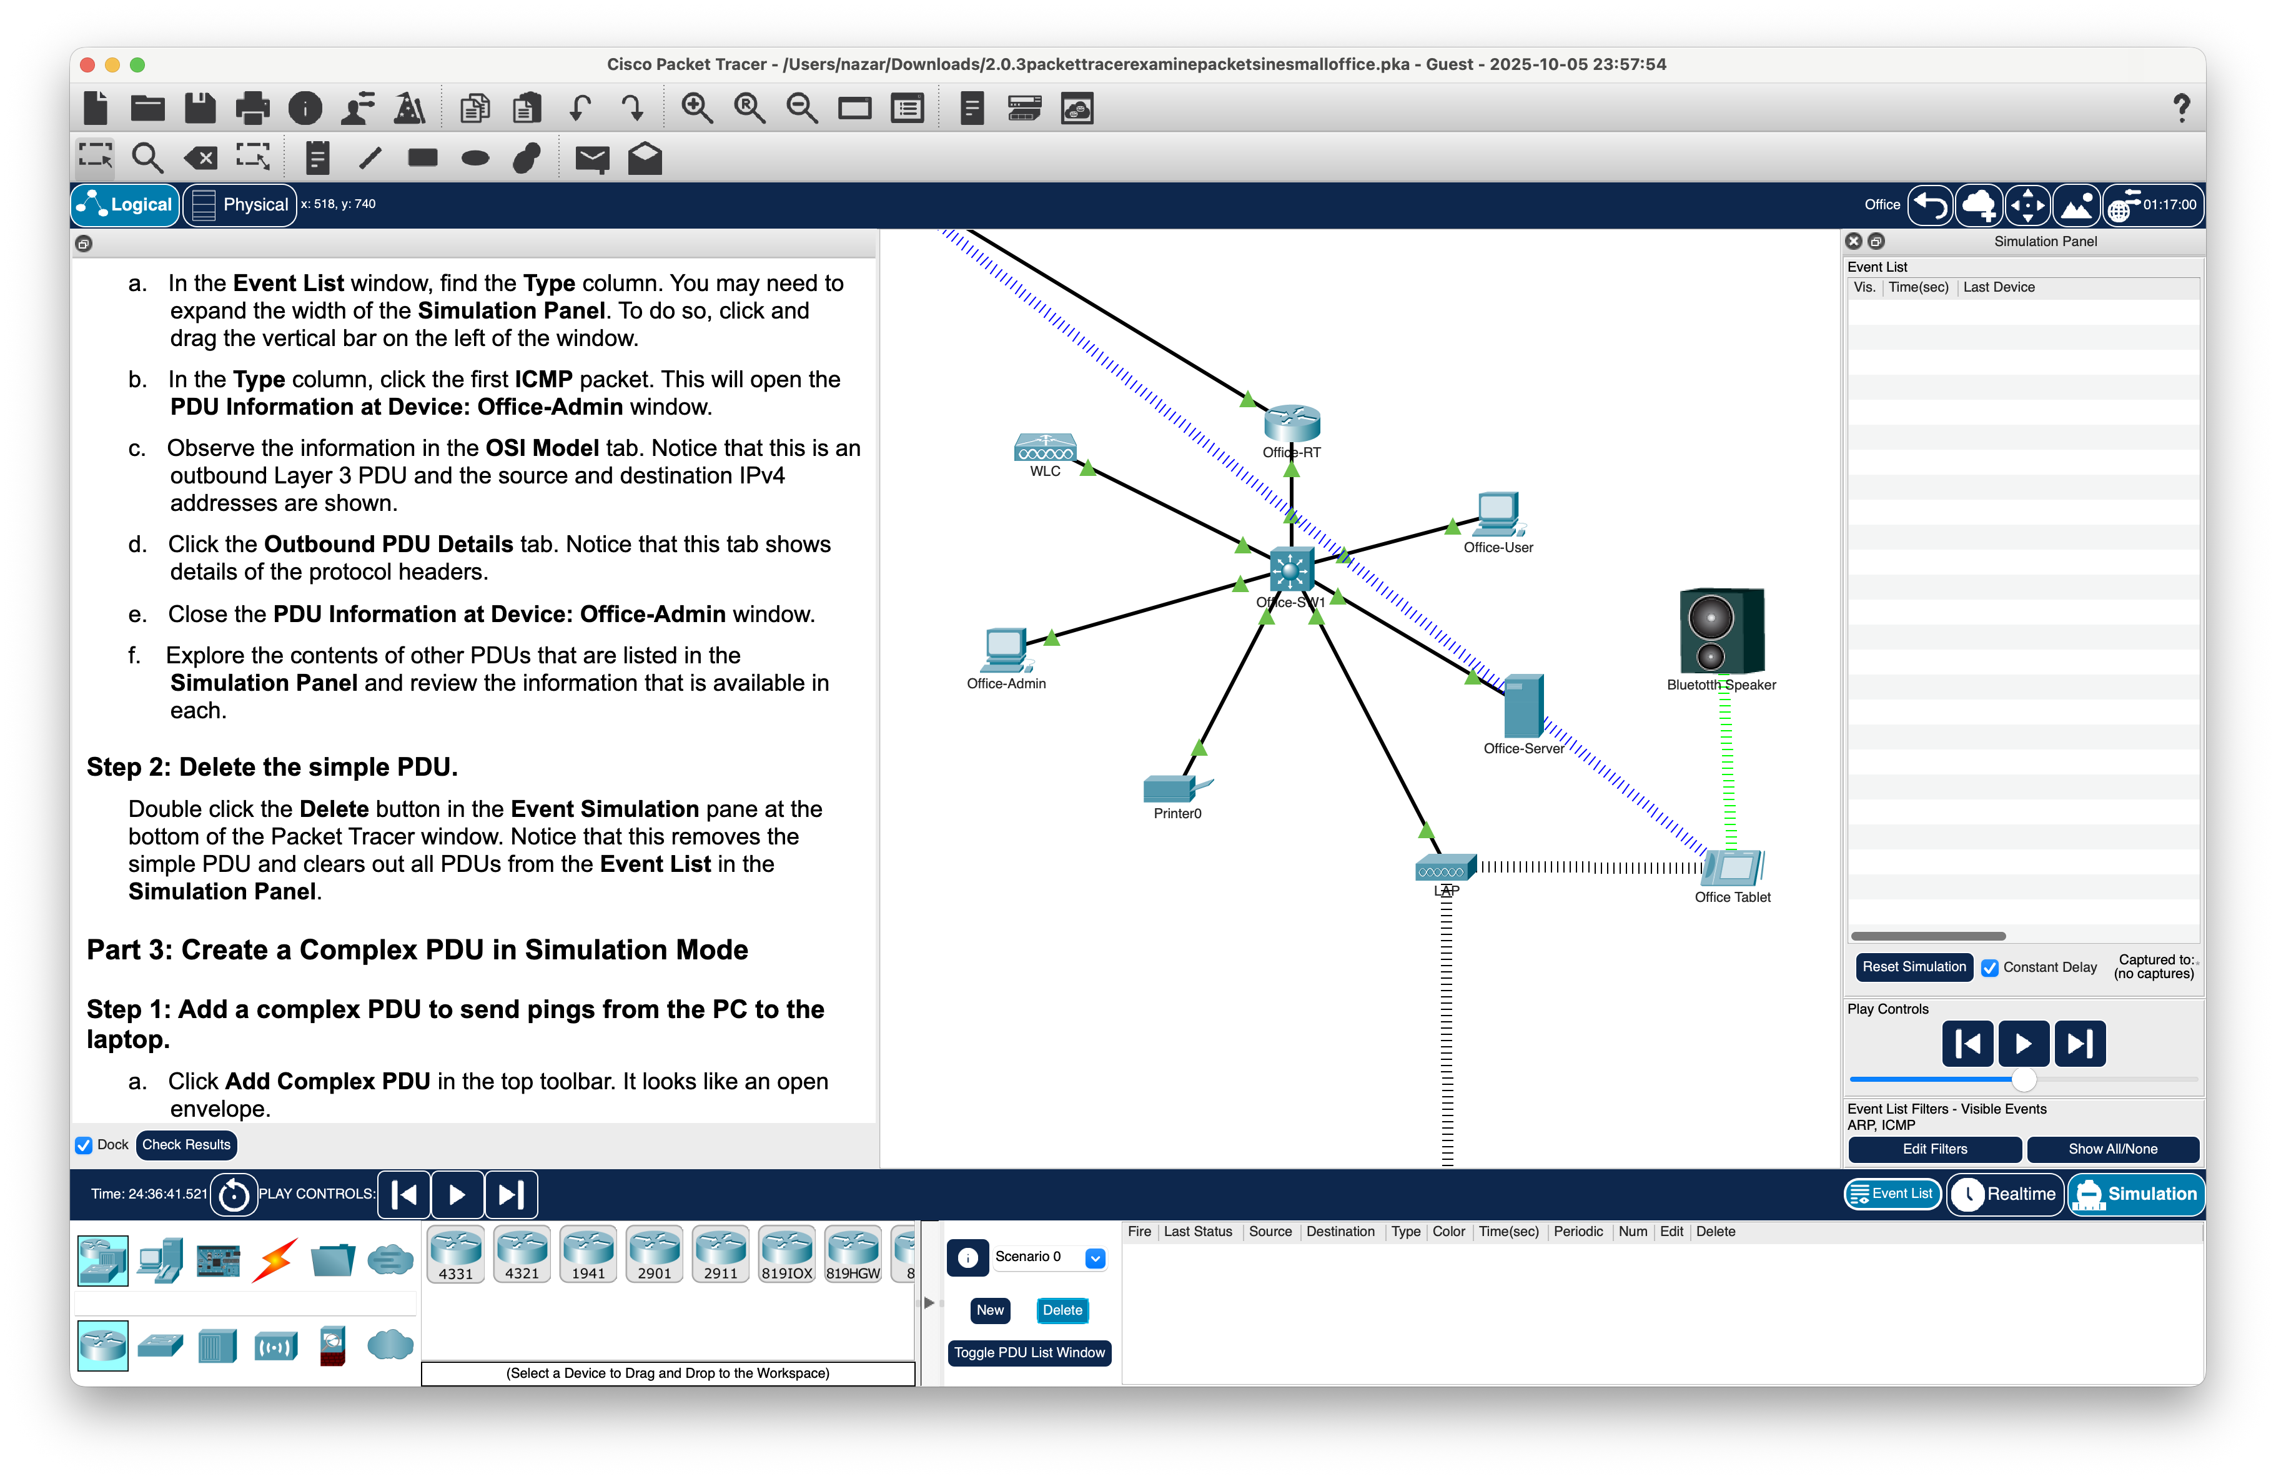The image size is (2276, 1479).
Task: Click the WLC wireless controller icon
Action: [x=1045, y=447]
